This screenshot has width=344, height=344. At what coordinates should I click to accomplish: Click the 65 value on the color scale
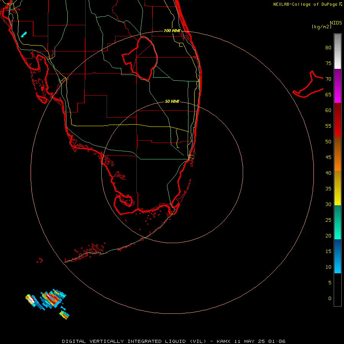(x=328, y=94)
